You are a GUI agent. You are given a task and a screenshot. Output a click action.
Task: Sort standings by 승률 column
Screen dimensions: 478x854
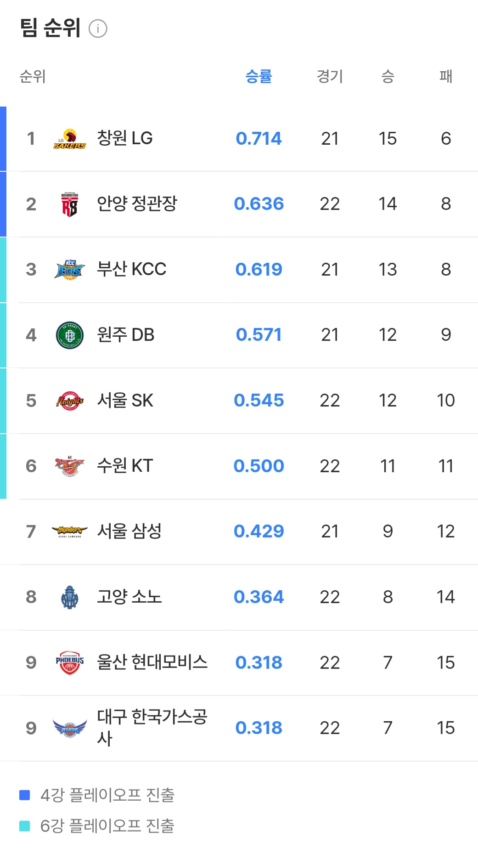tap(259, 76)
